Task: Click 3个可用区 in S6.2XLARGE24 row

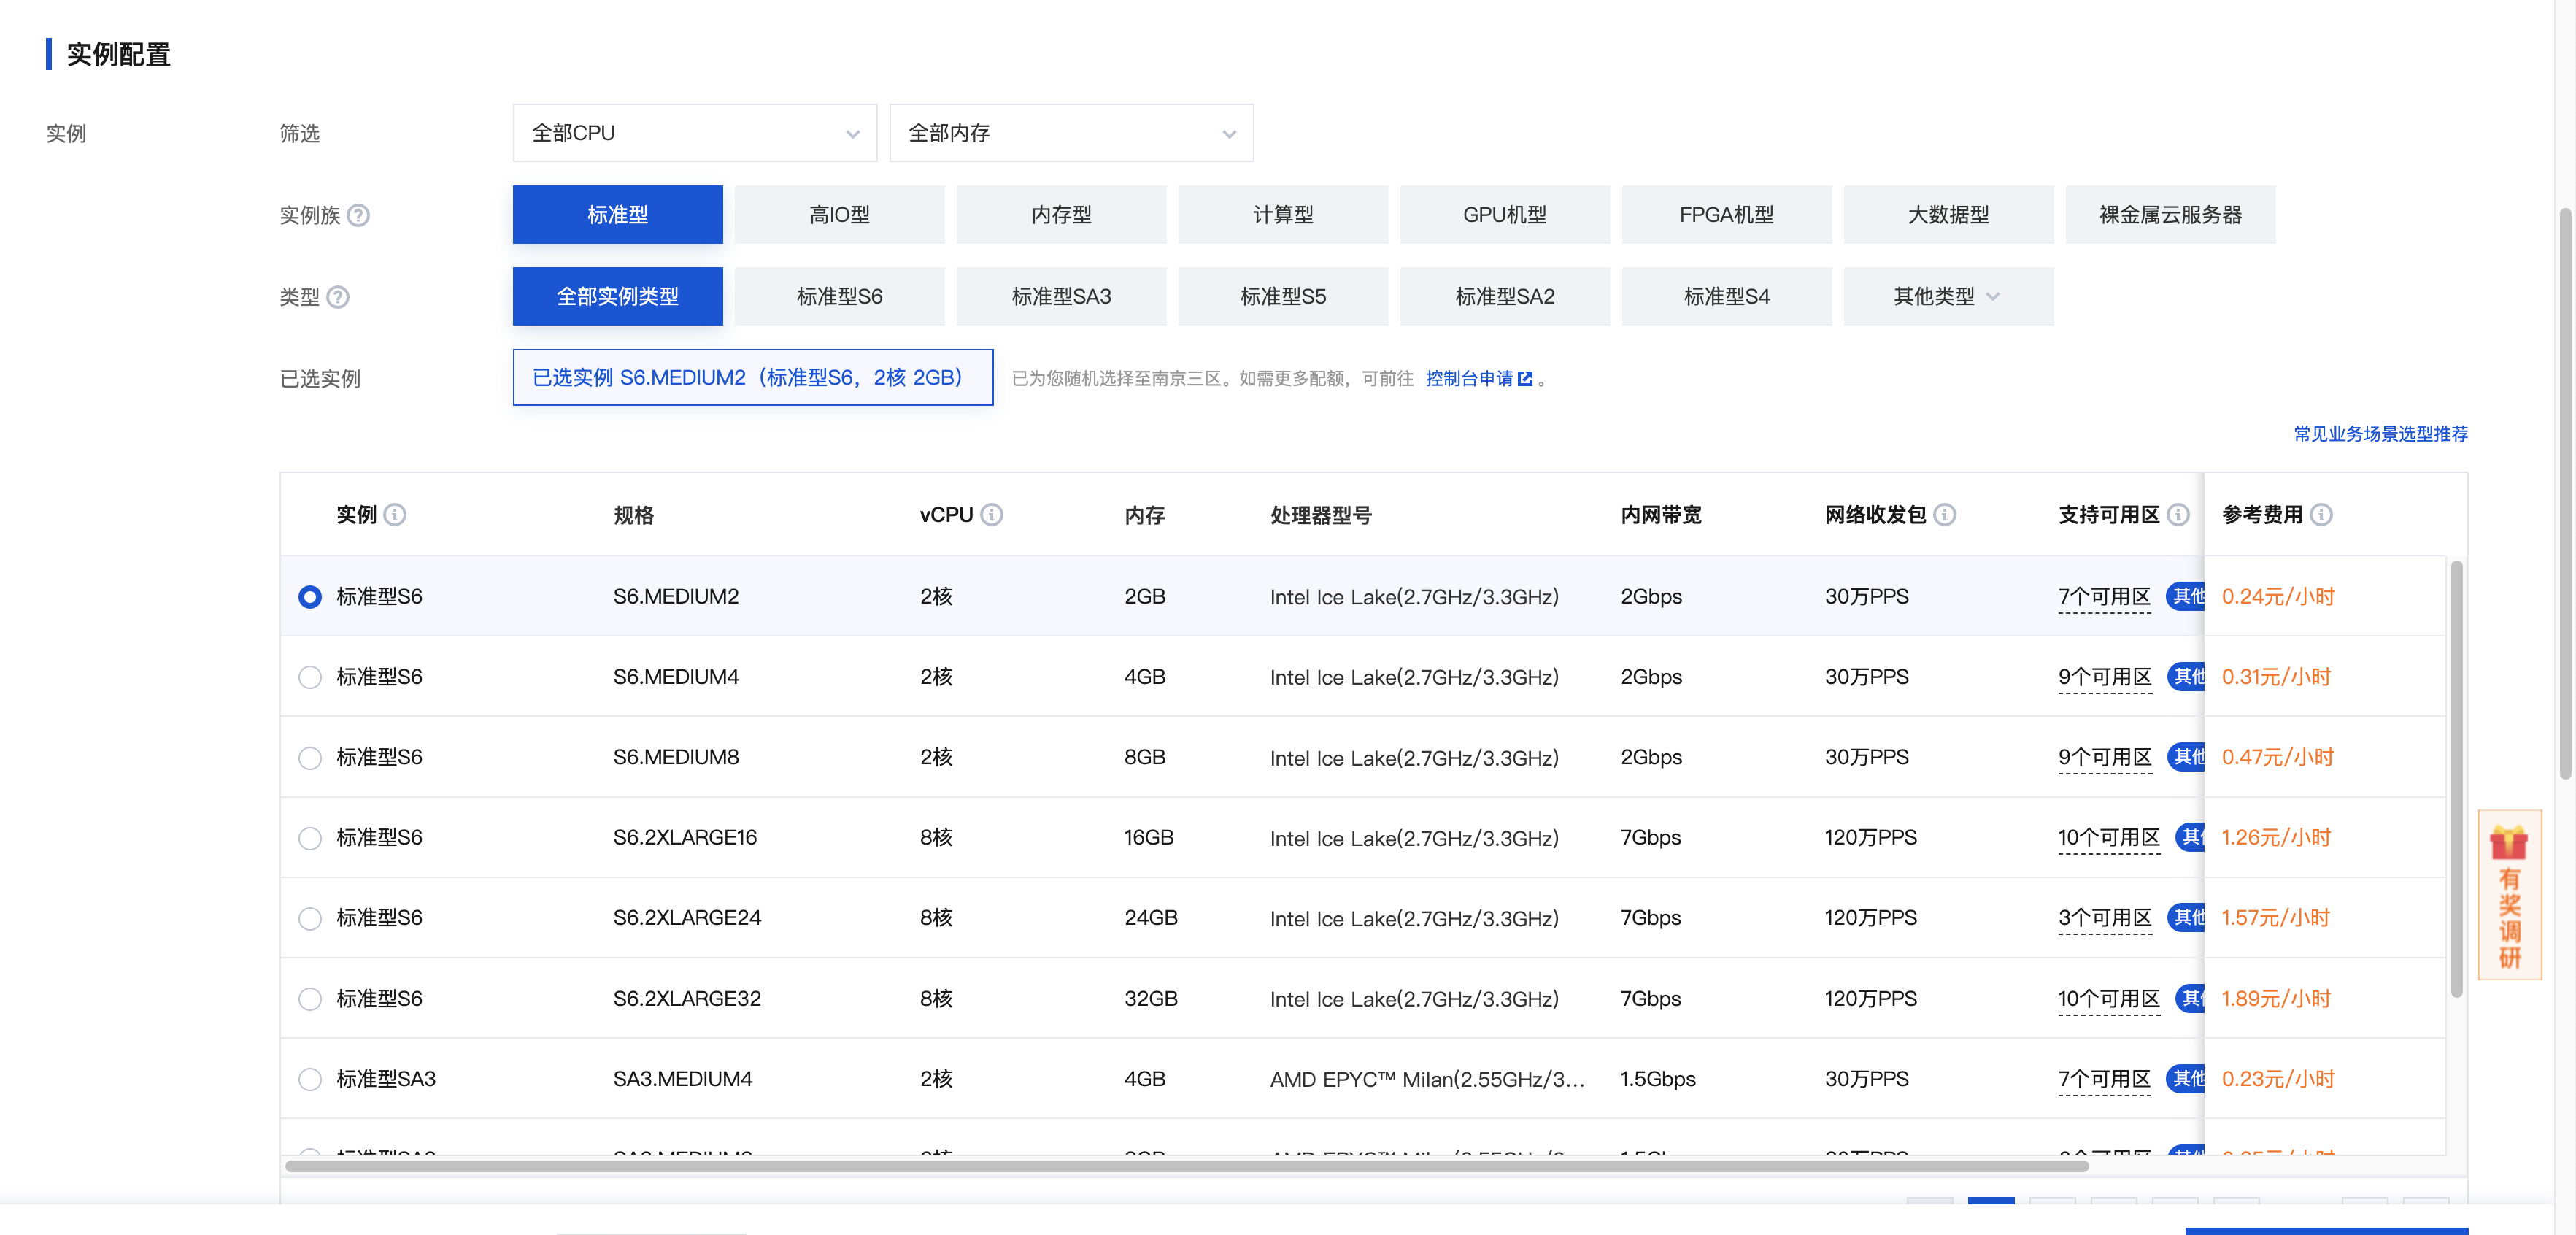Action: pos(2104,918)
